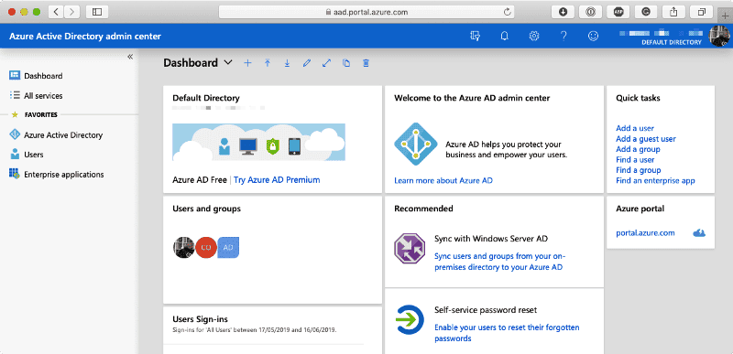Click the Find a group link

pyautogui.click(x=638, y=170)
